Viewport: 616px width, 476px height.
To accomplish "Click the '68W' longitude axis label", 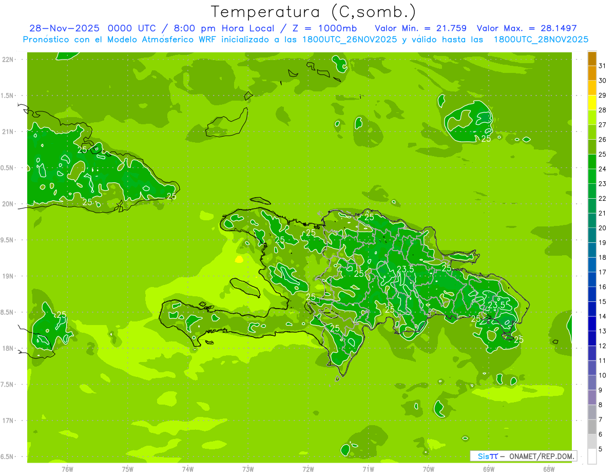I will coord(549,469).
